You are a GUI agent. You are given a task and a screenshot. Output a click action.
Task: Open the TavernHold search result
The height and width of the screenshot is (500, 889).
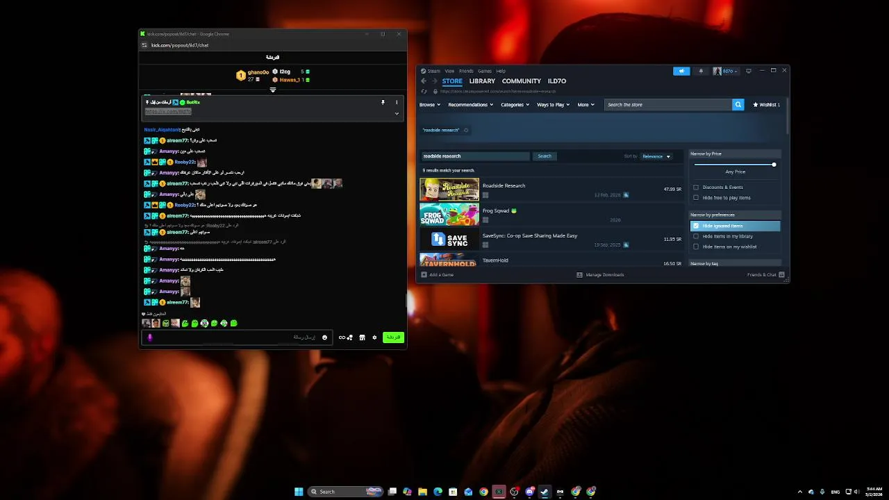click(551, 260)
